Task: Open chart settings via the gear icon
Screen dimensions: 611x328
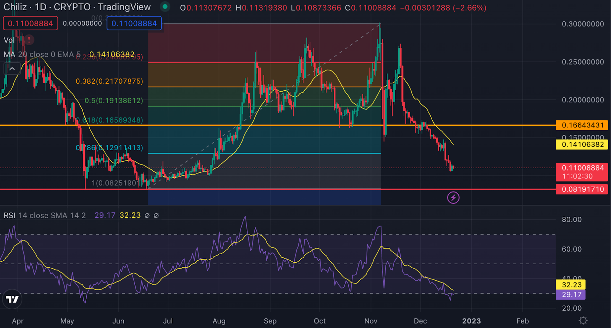Action: (583, 320)
